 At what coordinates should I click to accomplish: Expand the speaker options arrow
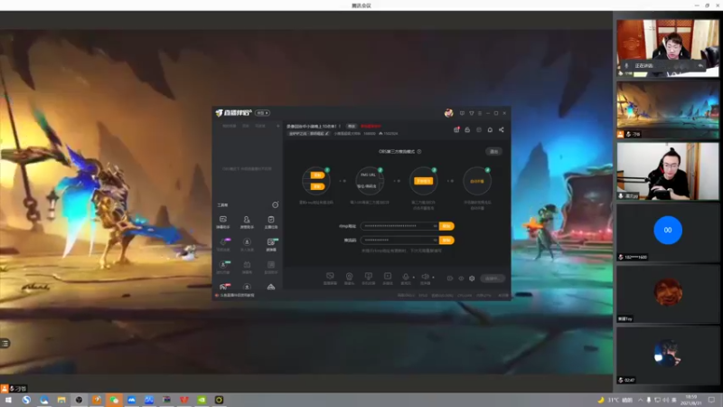(x=434, y=278)
